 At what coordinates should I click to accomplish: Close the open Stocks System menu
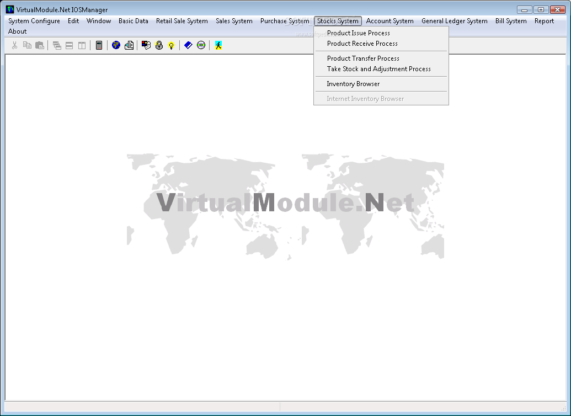(x=338, y=21)
